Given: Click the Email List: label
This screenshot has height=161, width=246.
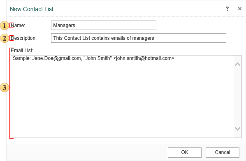Looking at the screenshot, I should 22,51.
